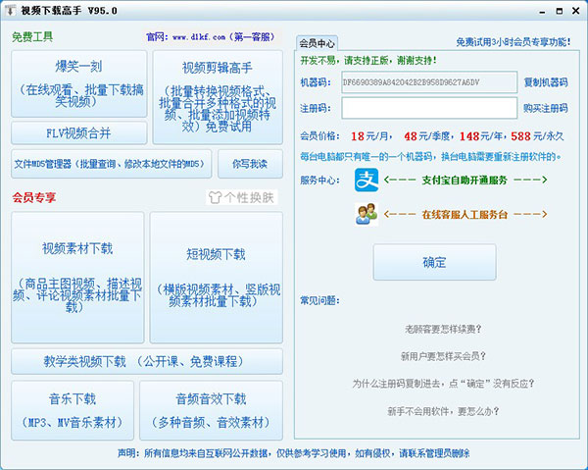Minimize the 视频下载高手 window
This screenshot has width=588, height=470.
click(542, 11)
